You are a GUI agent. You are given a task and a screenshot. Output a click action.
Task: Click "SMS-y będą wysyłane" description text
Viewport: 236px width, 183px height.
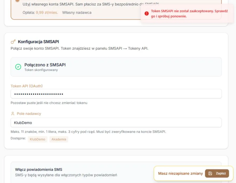[66, 175]
